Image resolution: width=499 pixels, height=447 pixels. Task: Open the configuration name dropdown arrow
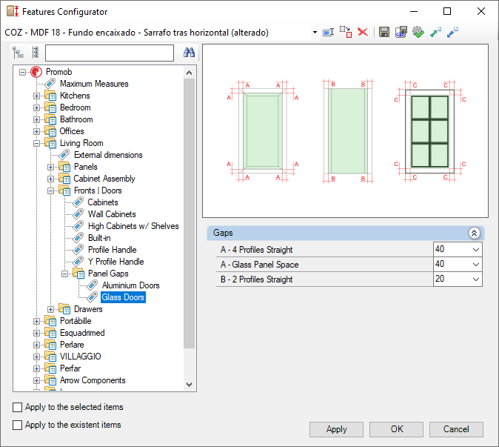click(x=315, y=32)
